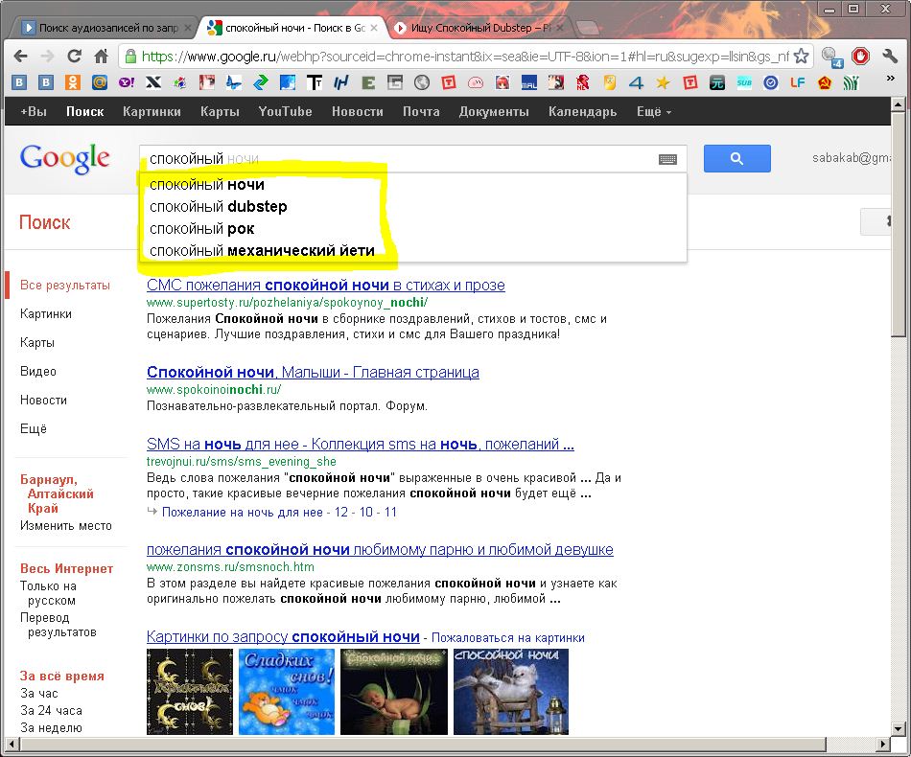Open the yellow star bookmark icon

click(663, 82)
